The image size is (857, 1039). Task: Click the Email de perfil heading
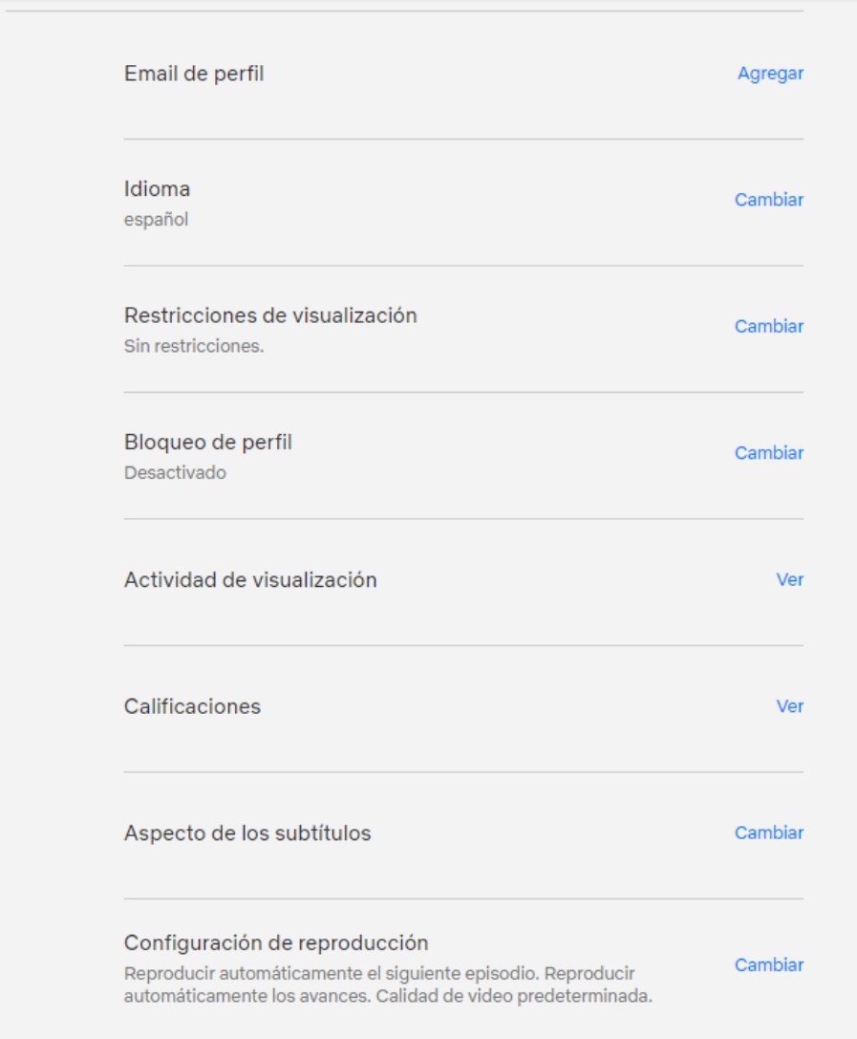[194, 73]
